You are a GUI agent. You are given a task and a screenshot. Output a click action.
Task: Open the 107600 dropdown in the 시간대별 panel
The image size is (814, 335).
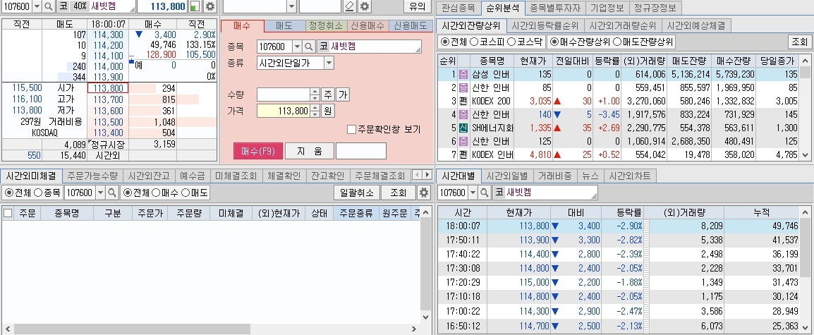[x=473, y=193]
